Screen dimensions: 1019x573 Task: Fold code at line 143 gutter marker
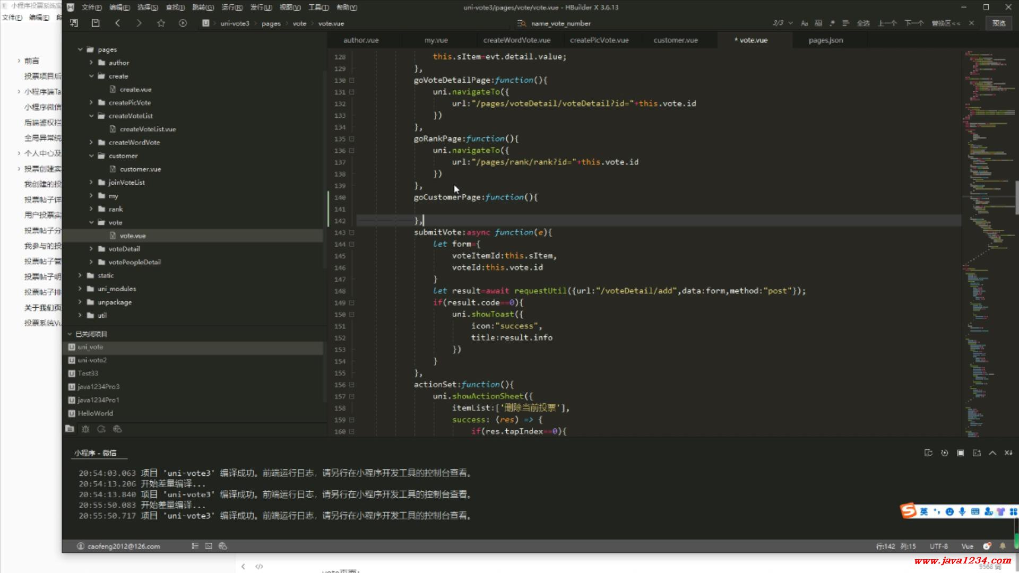coord(351,232)
